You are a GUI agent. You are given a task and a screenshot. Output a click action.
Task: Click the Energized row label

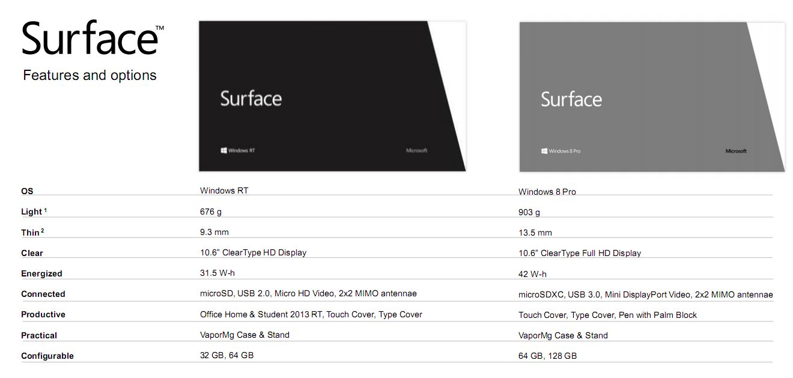(41, 273)
